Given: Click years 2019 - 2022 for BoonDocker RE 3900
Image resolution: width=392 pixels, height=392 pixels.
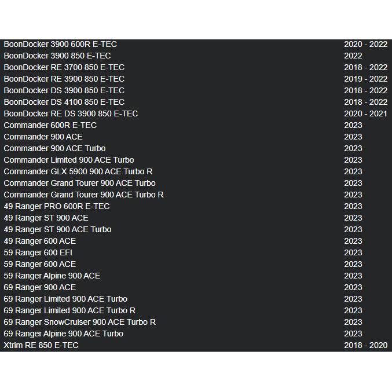Looking at the screenshot, I should pyautogui.click(x=366, y=79).
